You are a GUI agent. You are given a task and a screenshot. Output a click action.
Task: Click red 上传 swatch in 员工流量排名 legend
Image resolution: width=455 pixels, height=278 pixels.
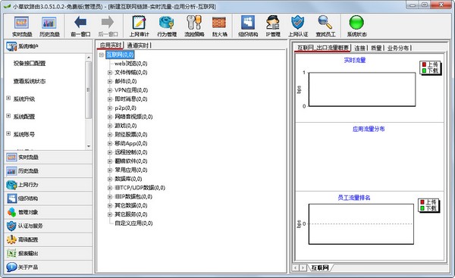click(422, 202)
